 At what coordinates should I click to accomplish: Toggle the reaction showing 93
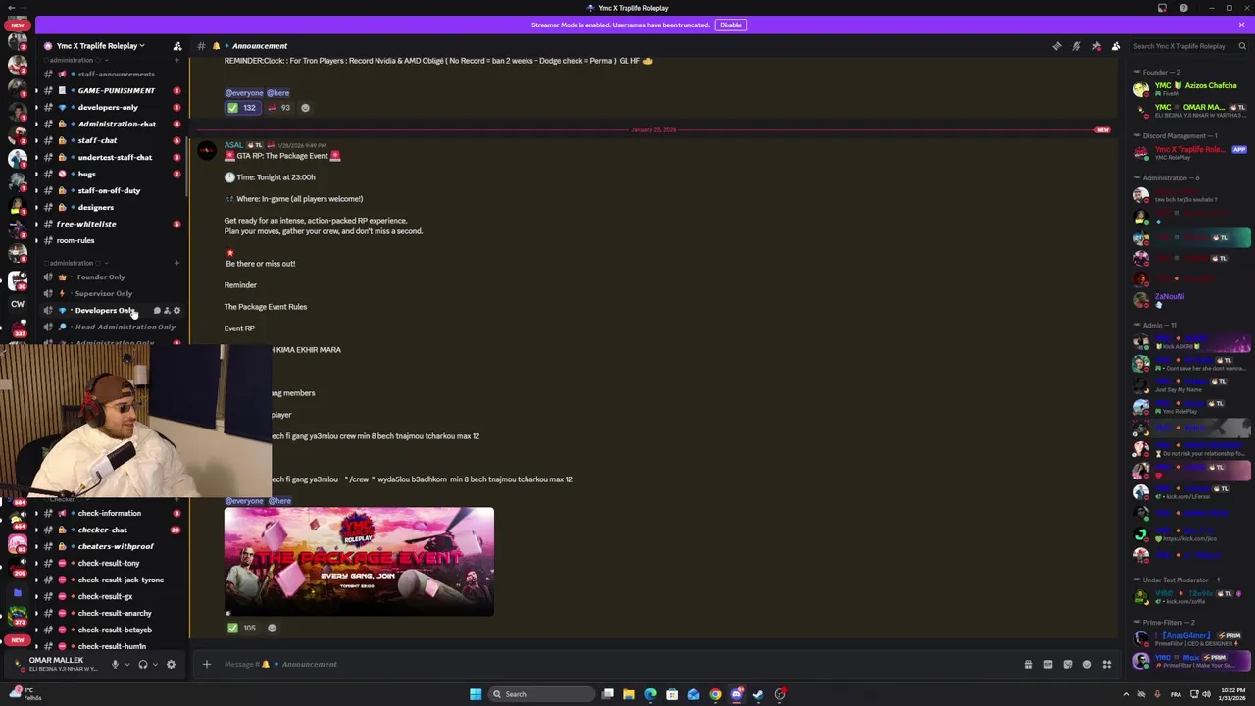278,108
